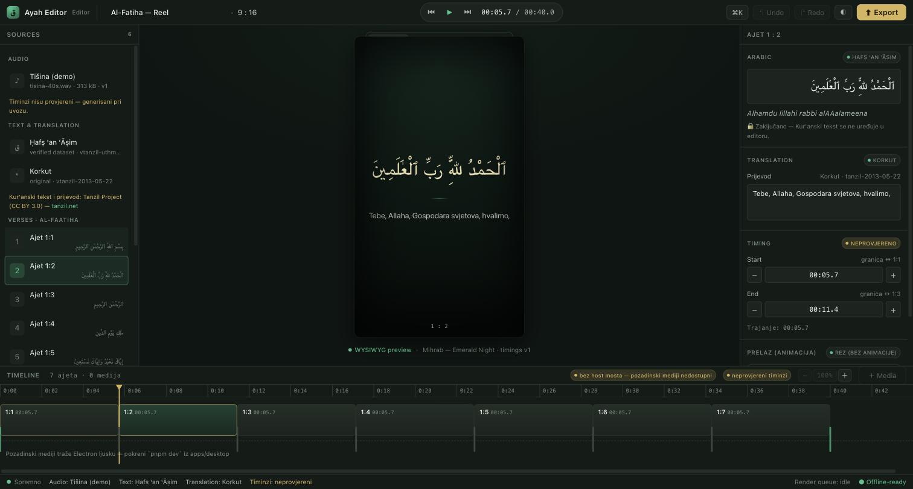Screen dimensions: 913x489
Task: Decrease the Start time with minus button
Action: point(754,275)
